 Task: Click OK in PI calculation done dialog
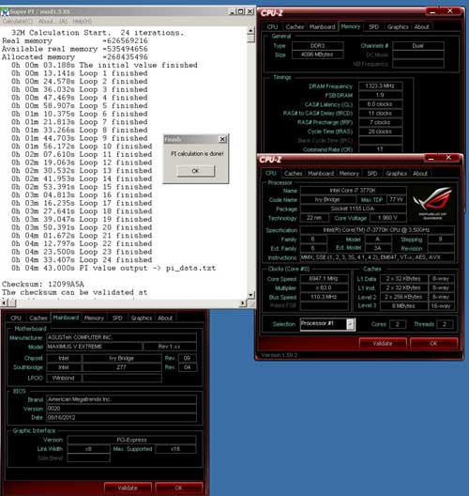tap(195, 171)
